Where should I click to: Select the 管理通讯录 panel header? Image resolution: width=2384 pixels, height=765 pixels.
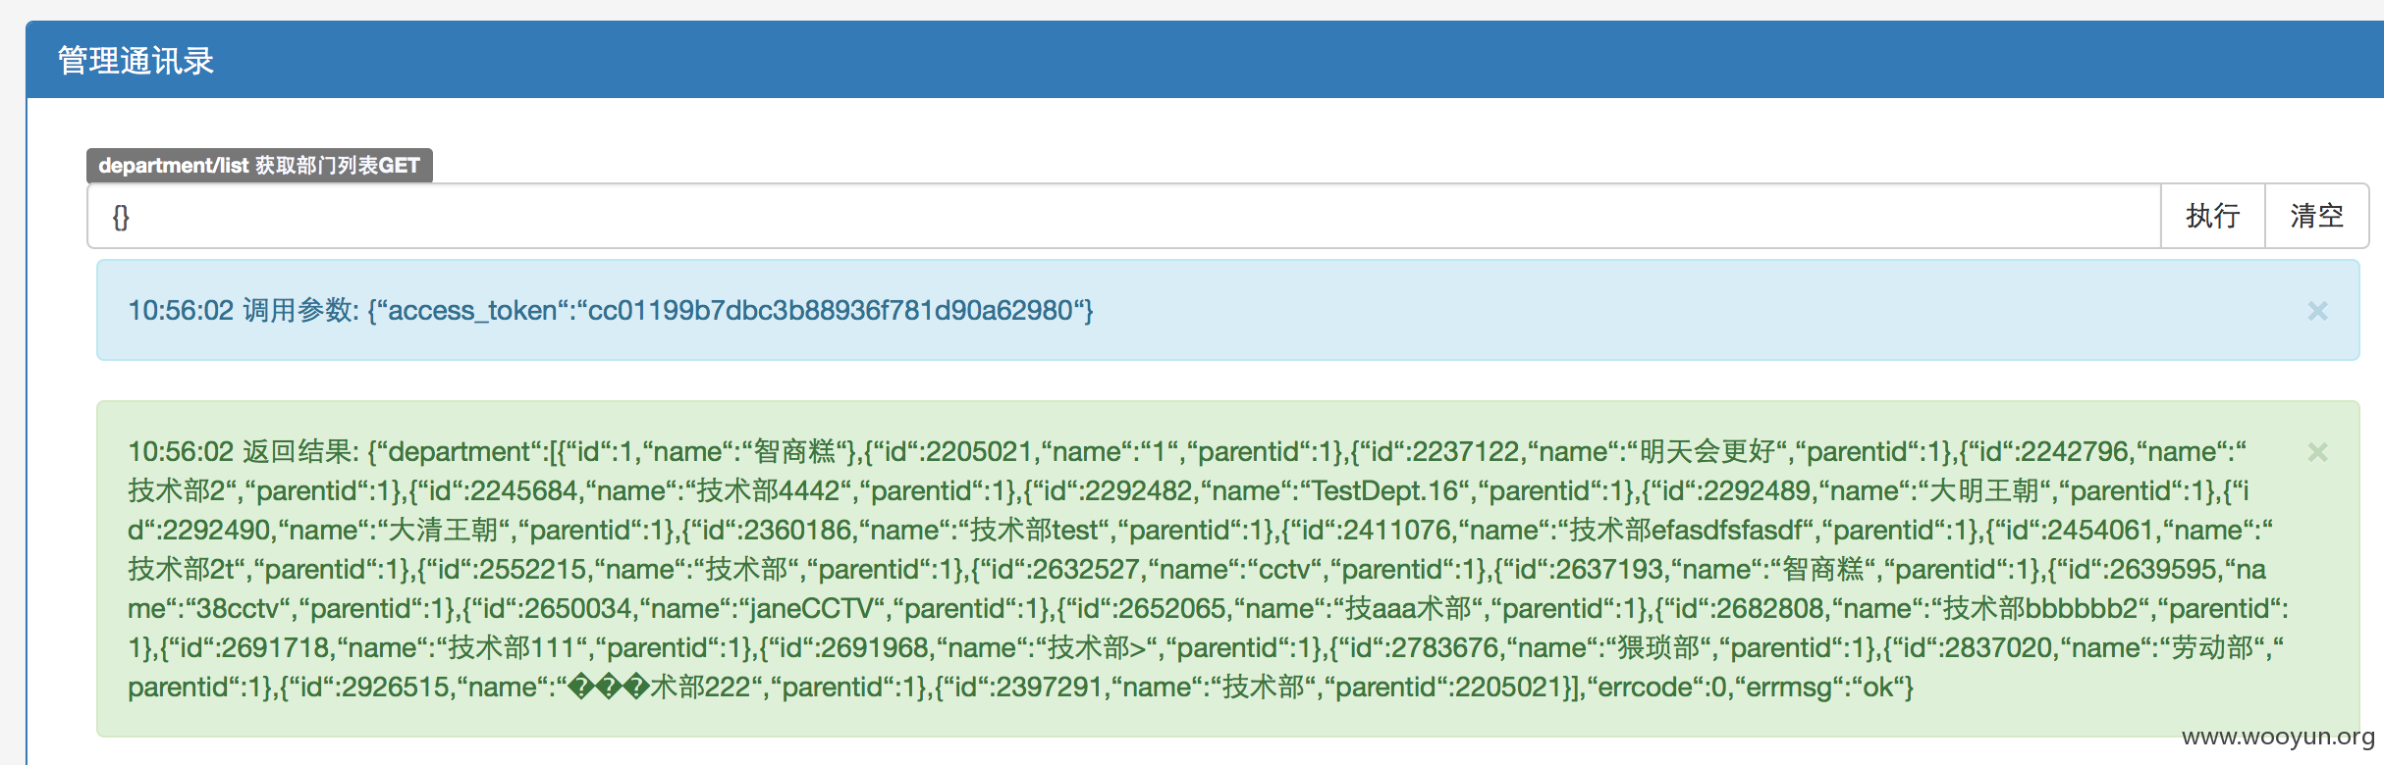click(1205, 60)
